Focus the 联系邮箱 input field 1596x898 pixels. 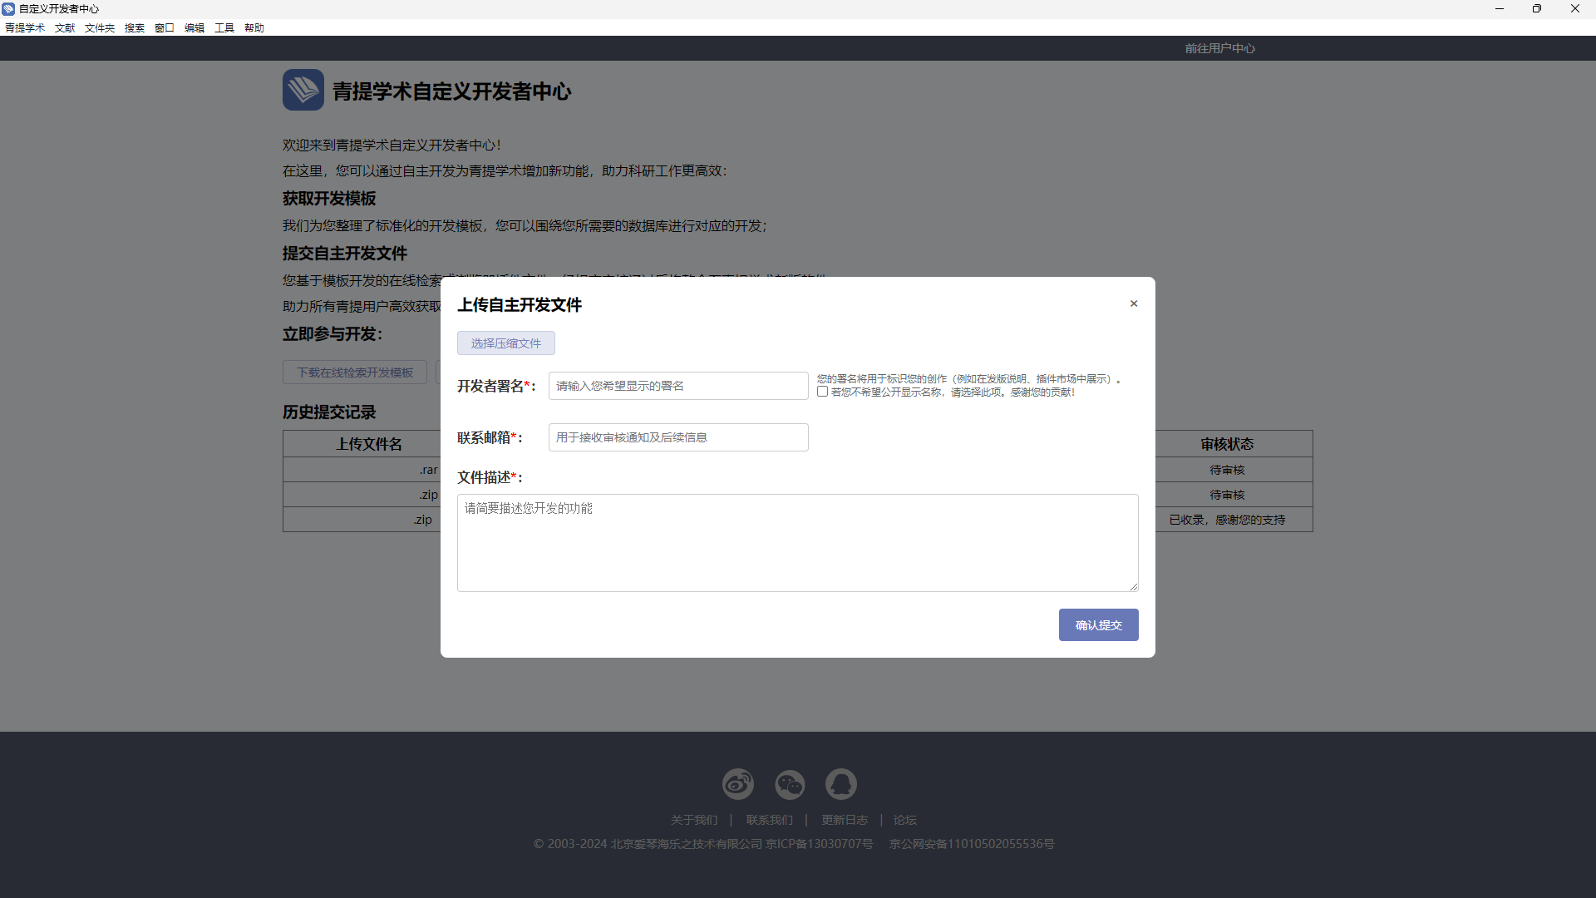click(677, 437)
